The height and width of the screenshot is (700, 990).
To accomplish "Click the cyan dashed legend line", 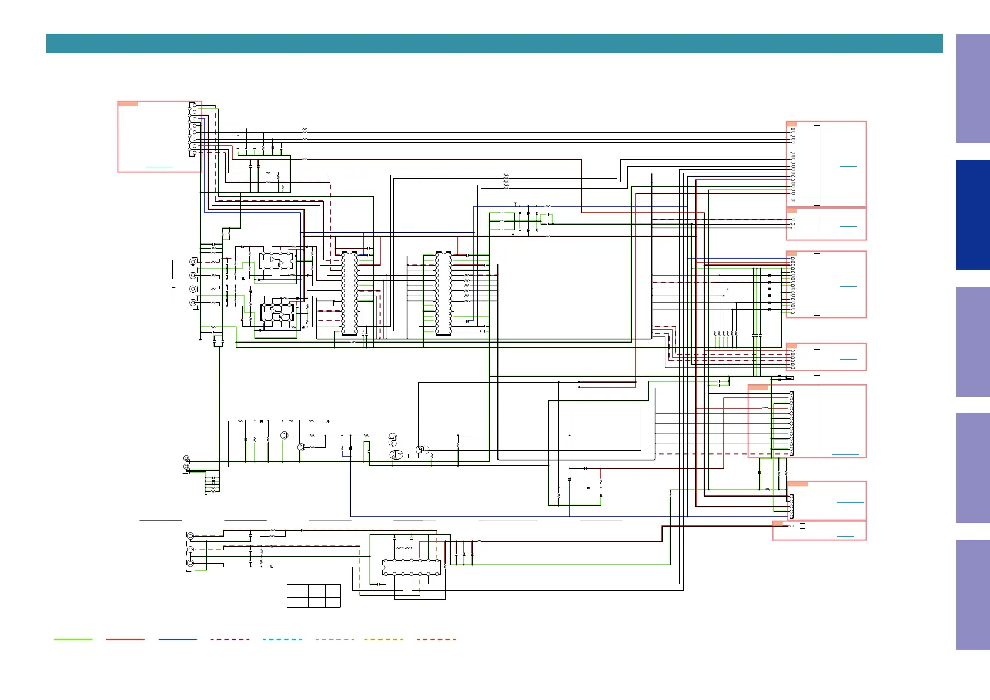I will click(x=283, y=639).
